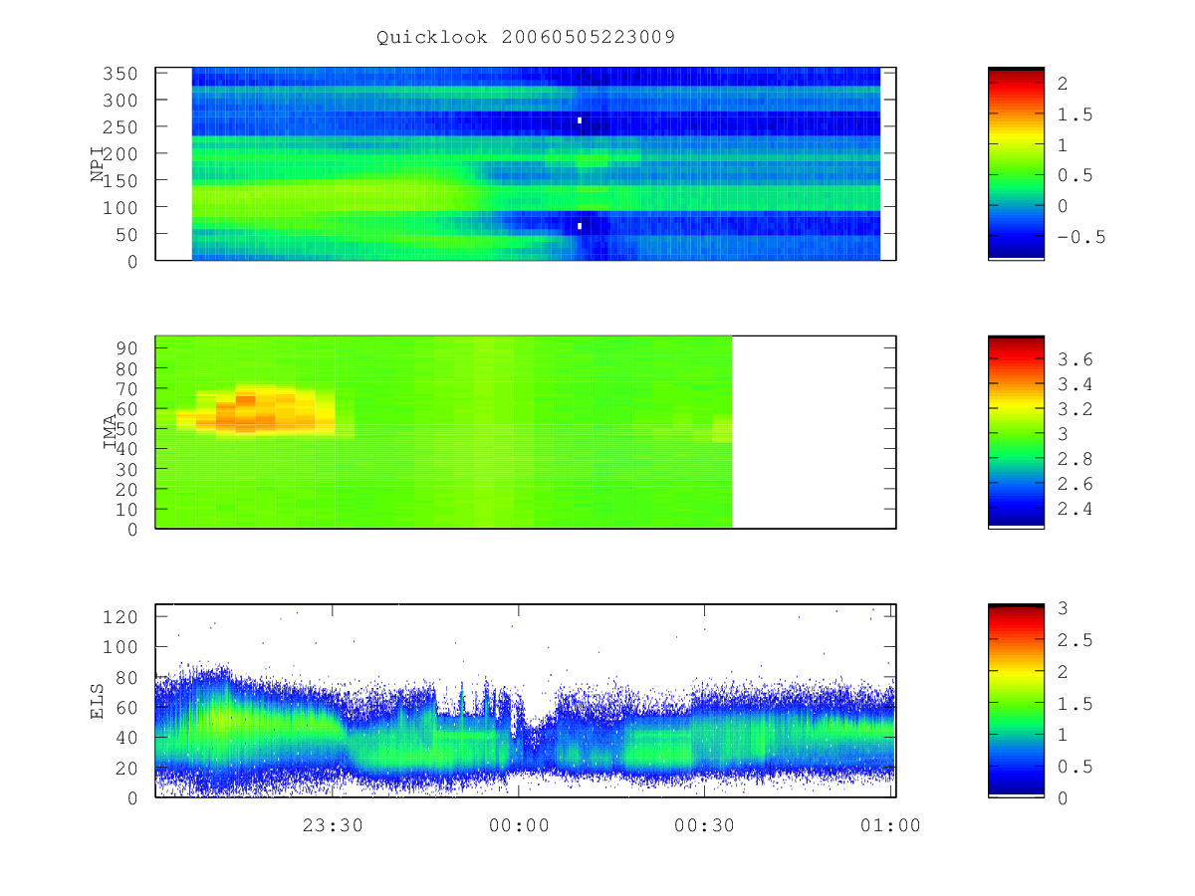This screenshot has width=1195, height=896.
Task: Click the title text 'Quicklook 20060505223009'
Action: pos(526,38)
